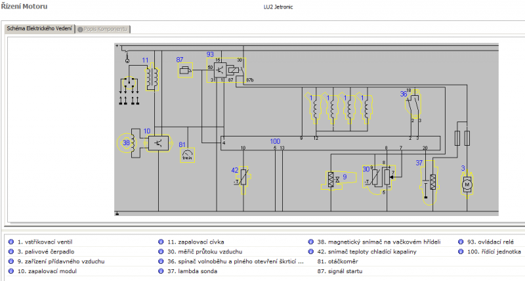Switch to the Popis Komponentu tab
Screen dimensions: 525x281
104,29
